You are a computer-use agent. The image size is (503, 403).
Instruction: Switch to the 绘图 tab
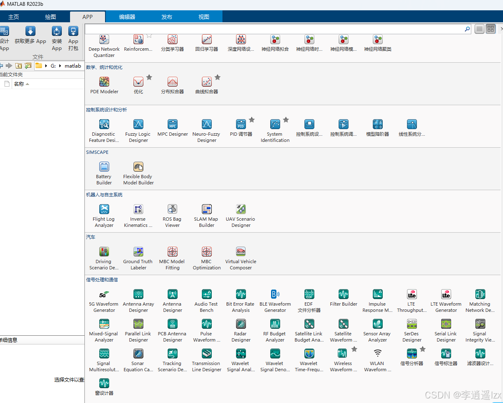(x=51, y=17)
